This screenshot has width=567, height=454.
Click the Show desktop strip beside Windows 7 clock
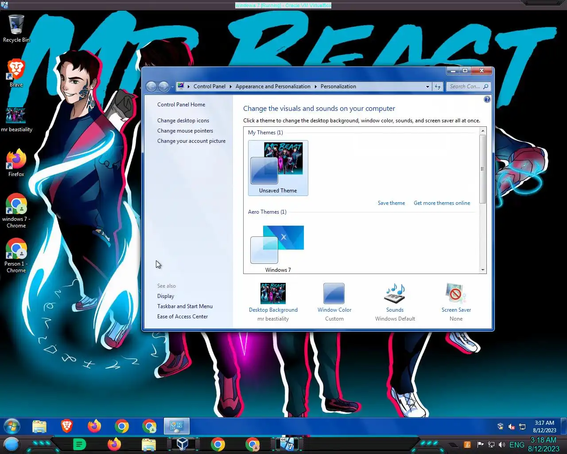pyautogui.click(x=563, y=427)
